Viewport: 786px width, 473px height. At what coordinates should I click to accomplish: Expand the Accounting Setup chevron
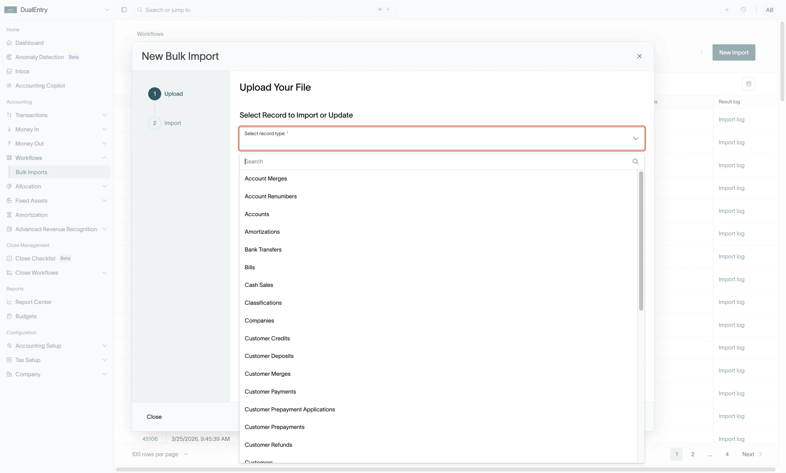105,346
